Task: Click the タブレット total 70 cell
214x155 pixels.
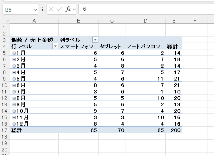Action: [x=112, y=130]
